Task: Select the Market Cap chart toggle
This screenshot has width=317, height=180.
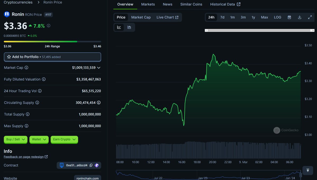Action: [141, 17]
